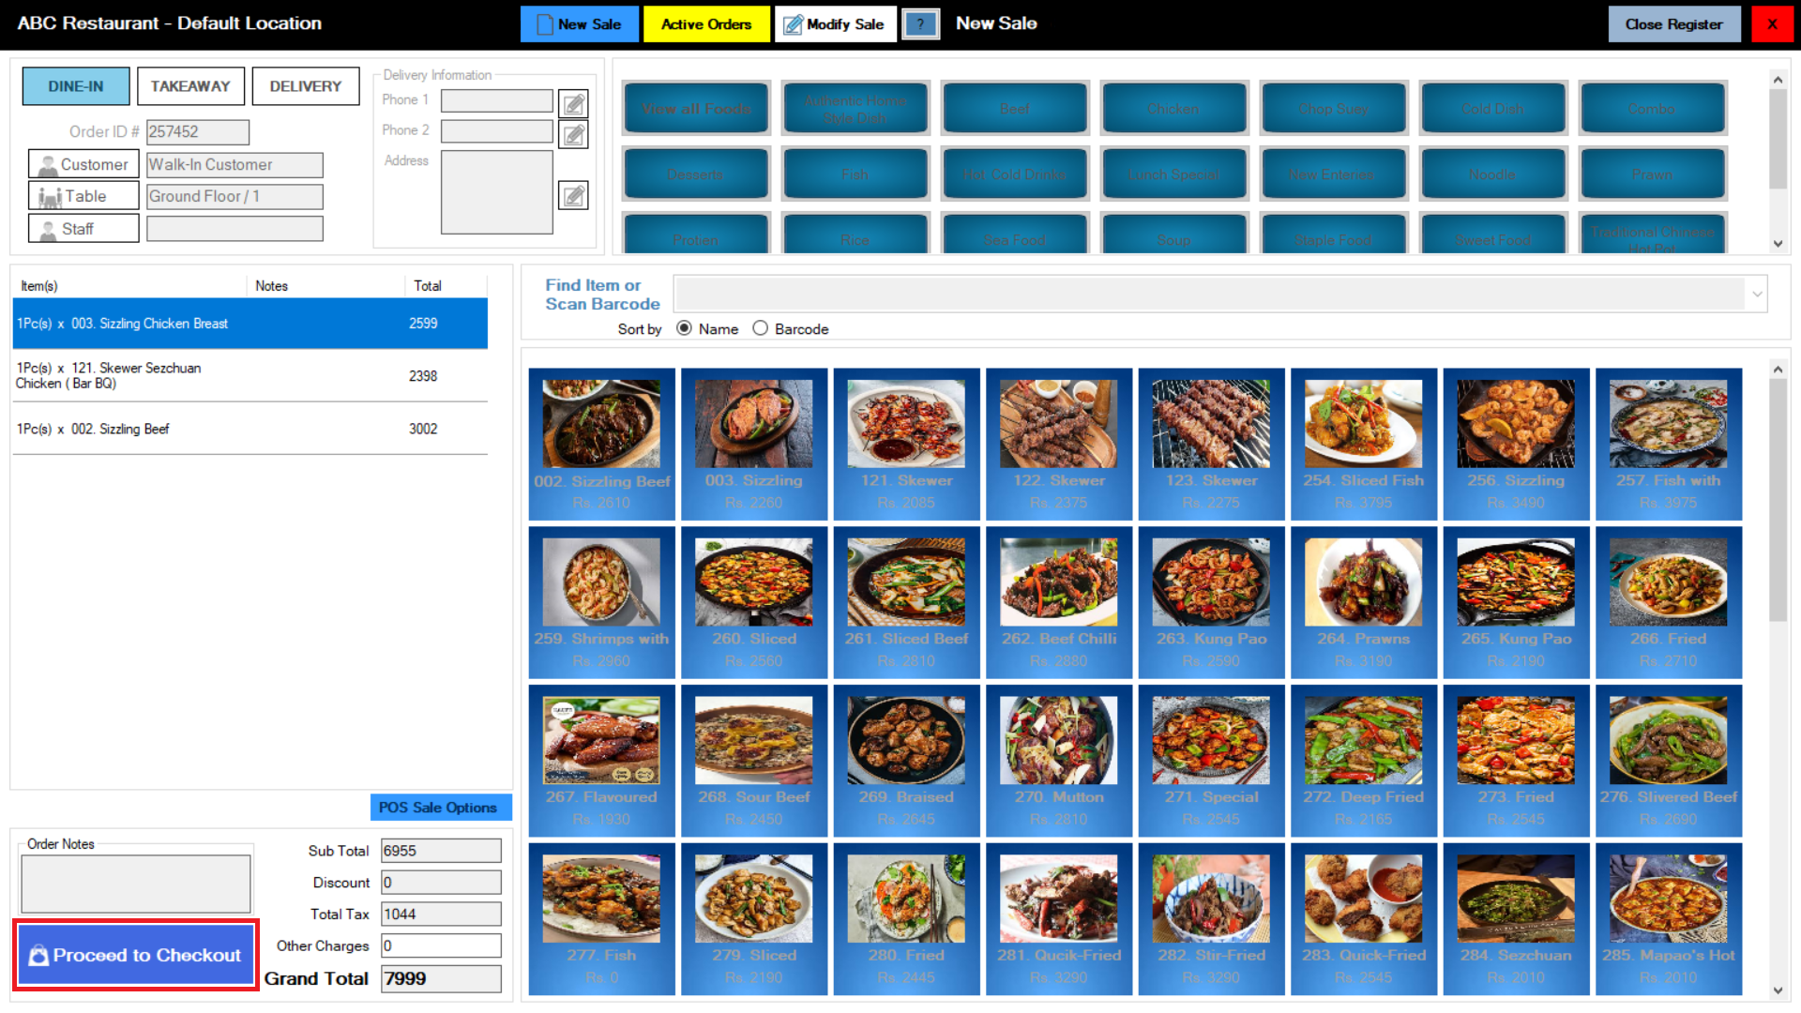The height and width of the screenshot is (1013, 1801).
Task: Filter foods by Beef category
Action: (x=1015, y=109)
